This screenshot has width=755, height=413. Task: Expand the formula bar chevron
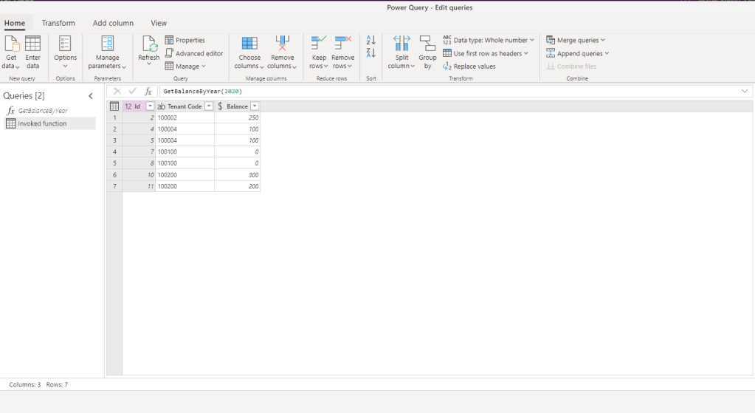(x=745, y=91)
